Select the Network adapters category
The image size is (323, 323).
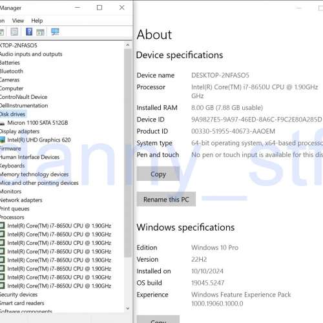pyautogui.click(x=21, y=200)
